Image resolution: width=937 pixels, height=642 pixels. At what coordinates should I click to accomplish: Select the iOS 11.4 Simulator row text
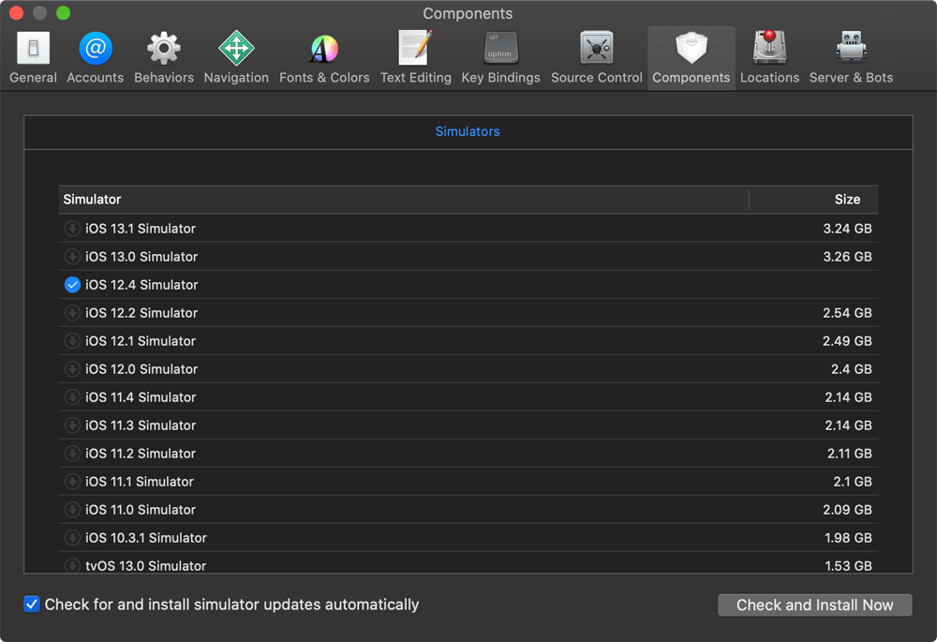(141, 397)
